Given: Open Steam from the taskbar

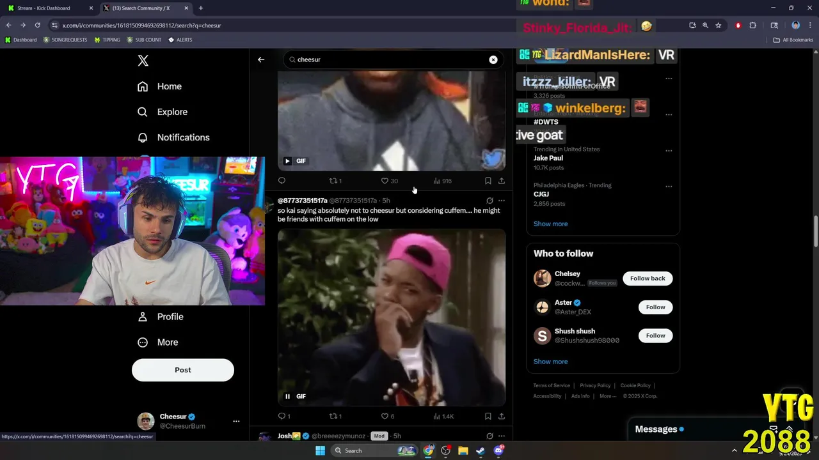Looking at the screenshot, I should (481, 450).
